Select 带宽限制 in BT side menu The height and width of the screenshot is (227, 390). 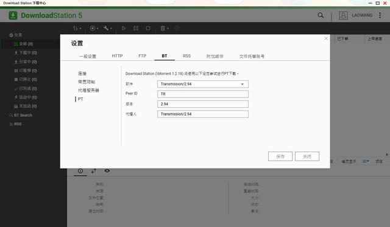coord(87,82)
